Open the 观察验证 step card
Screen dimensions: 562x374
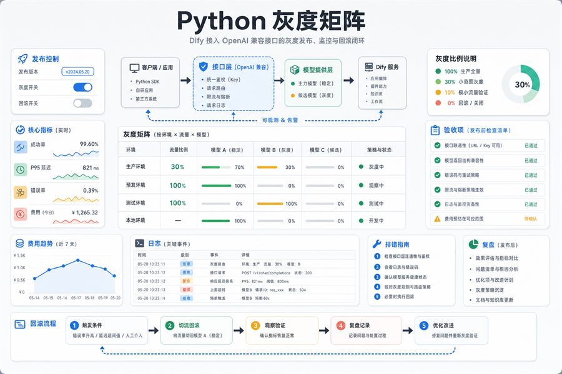[282, 330]
